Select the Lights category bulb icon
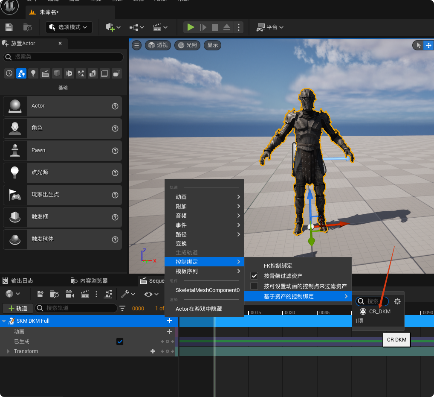The width and height of the screenshot is (434, 397). coord(33,73)
